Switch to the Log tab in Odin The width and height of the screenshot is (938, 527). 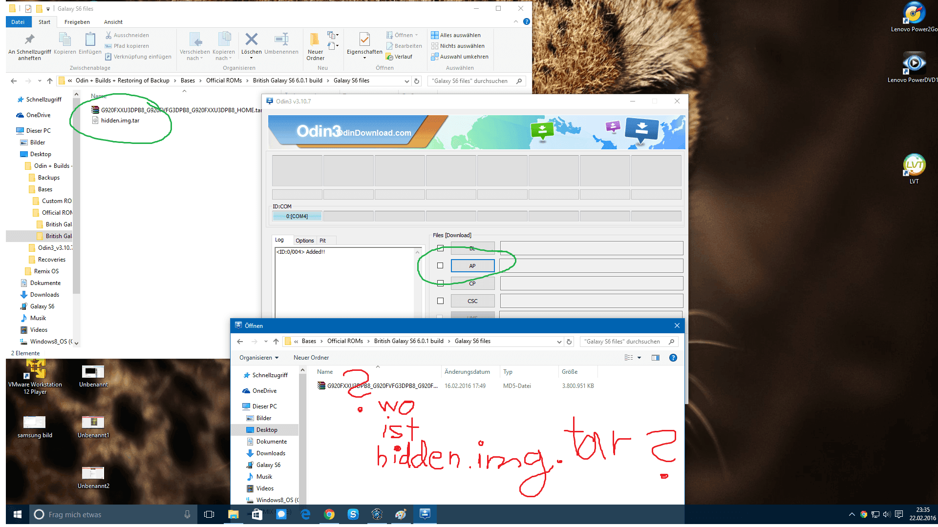tap(279, 240)
